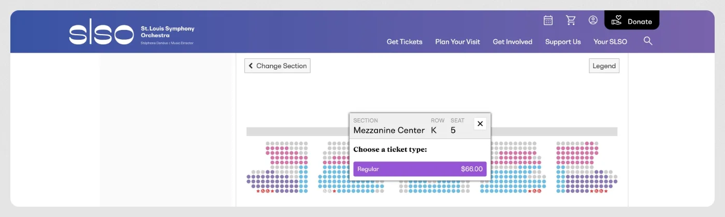Screen dimensions: 725x217
Task: Click the Donate button
Action: coord(632,21)
